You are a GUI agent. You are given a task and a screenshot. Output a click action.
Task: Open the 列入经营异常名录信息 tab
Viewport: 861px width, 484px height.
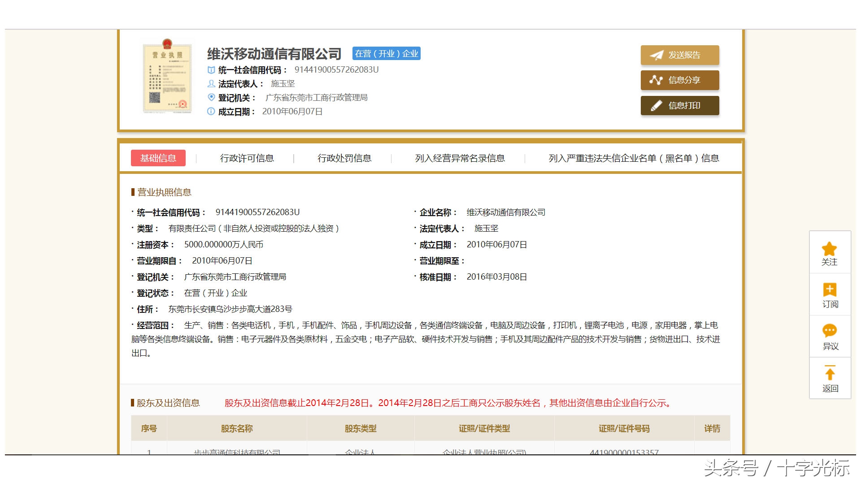(x=461, y=158)
